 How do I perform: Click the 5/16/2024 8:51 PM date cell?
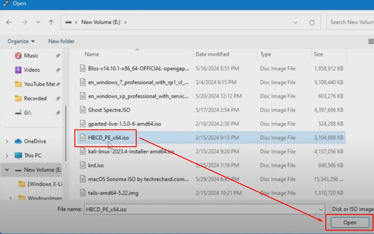click(217, 68)
